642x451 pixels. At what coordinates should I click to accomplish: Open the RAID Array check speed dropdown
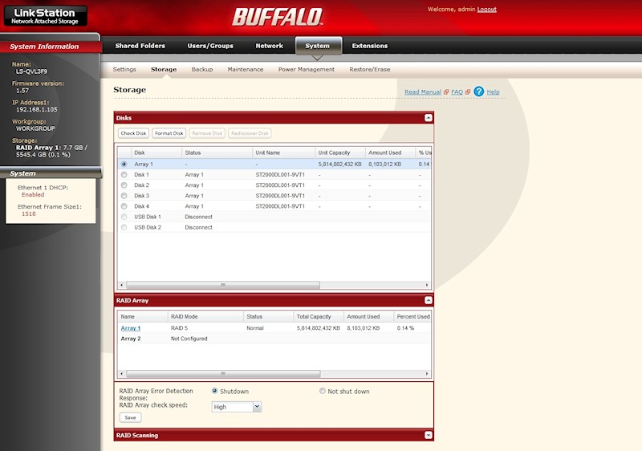point(257,407)
